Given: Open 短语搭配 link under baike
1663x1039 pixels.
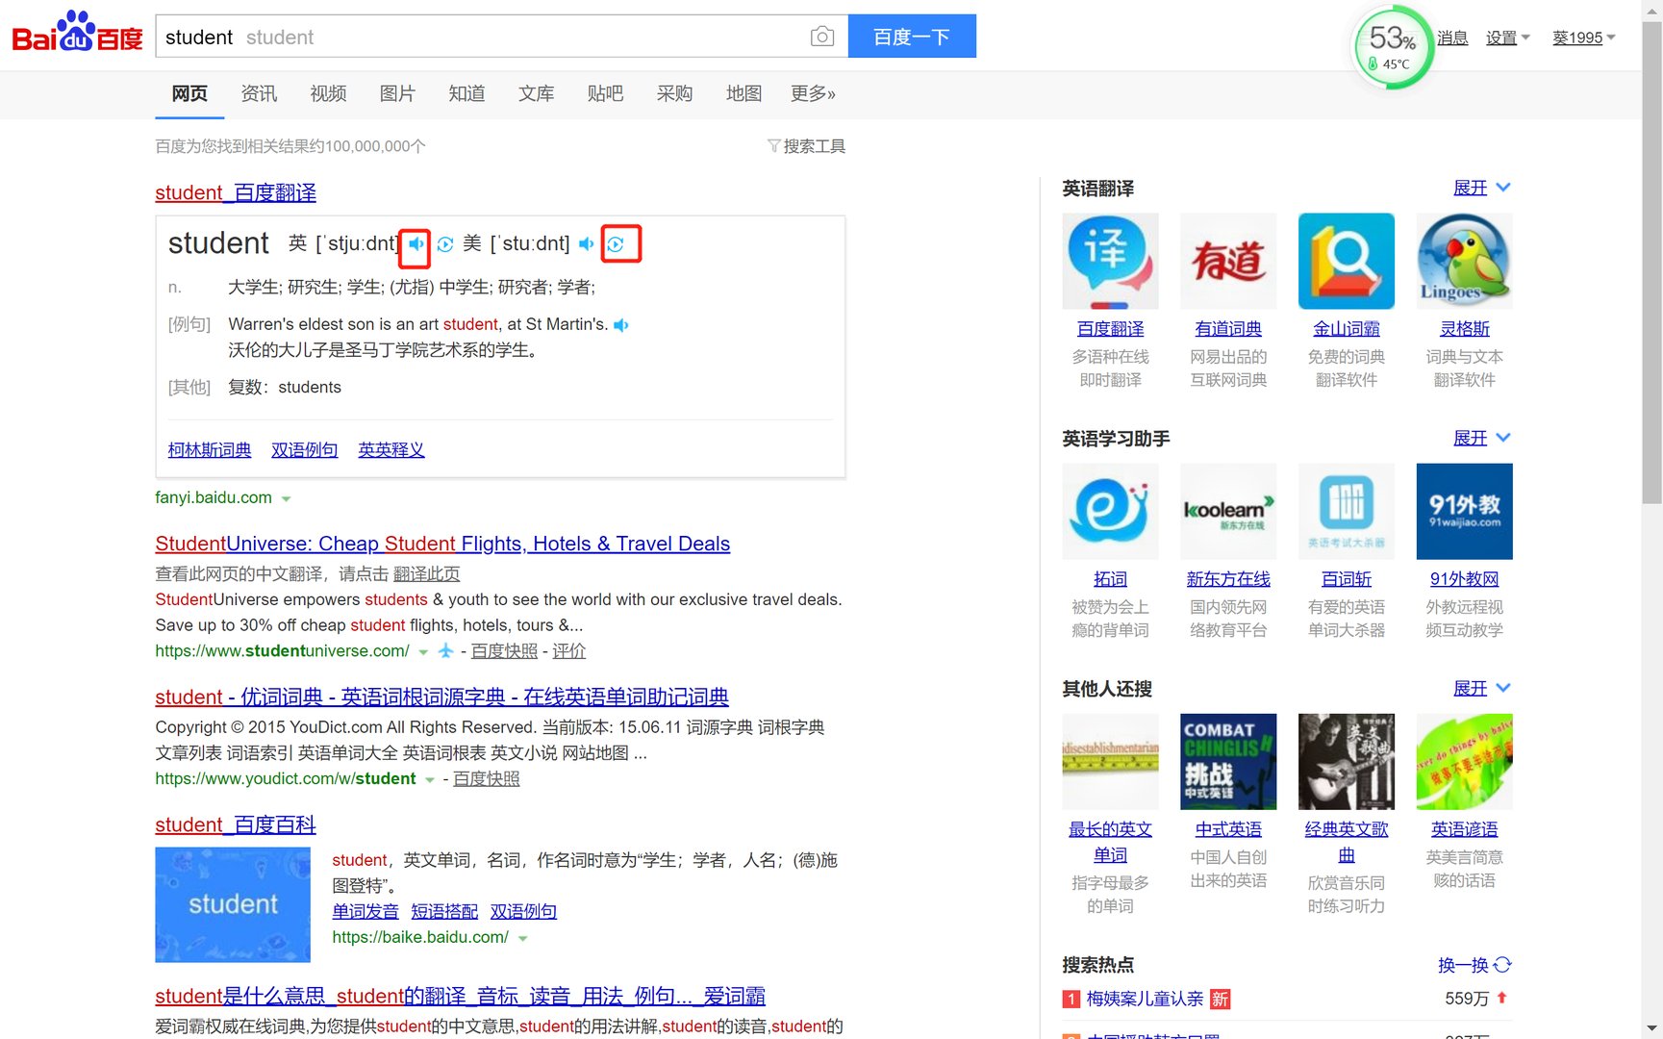Looking at the screenshot, I should coord(444,912).
